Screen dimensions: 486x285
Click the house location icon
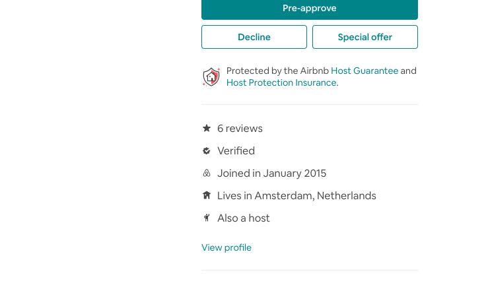207,196
